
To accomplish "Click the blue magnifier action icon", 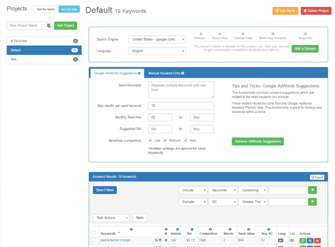I will click(x=310, y=241).
